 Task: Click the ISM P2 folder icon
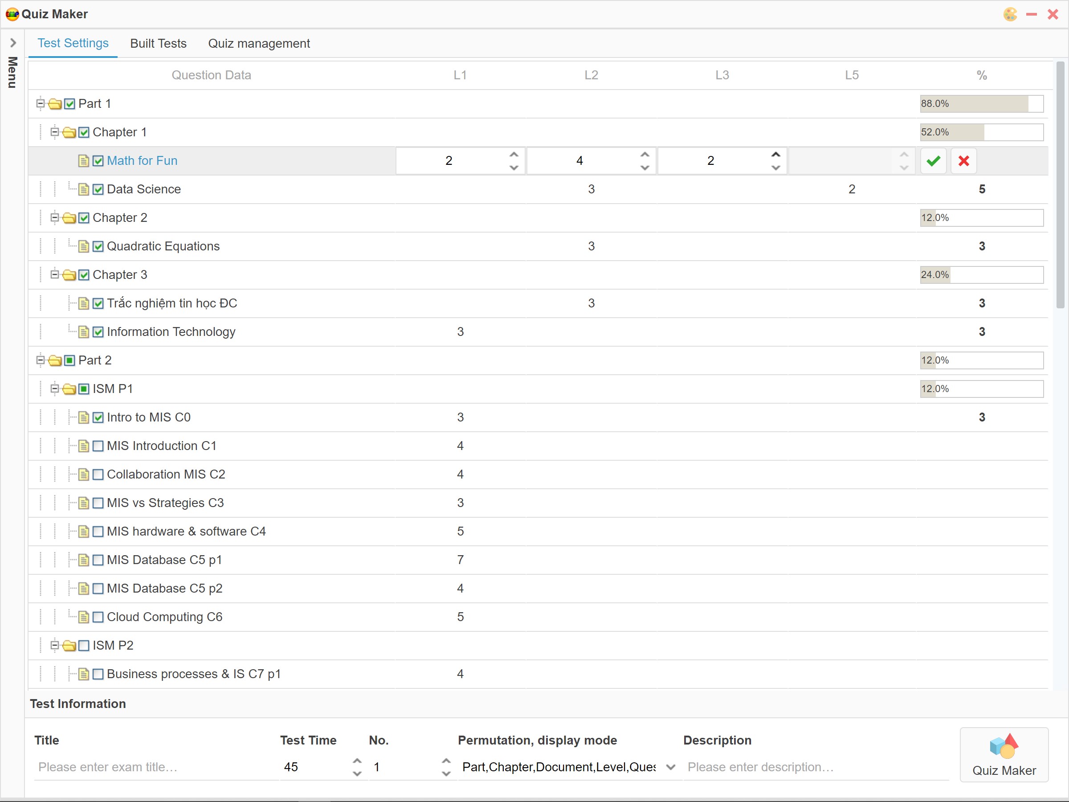pos(69,645)
